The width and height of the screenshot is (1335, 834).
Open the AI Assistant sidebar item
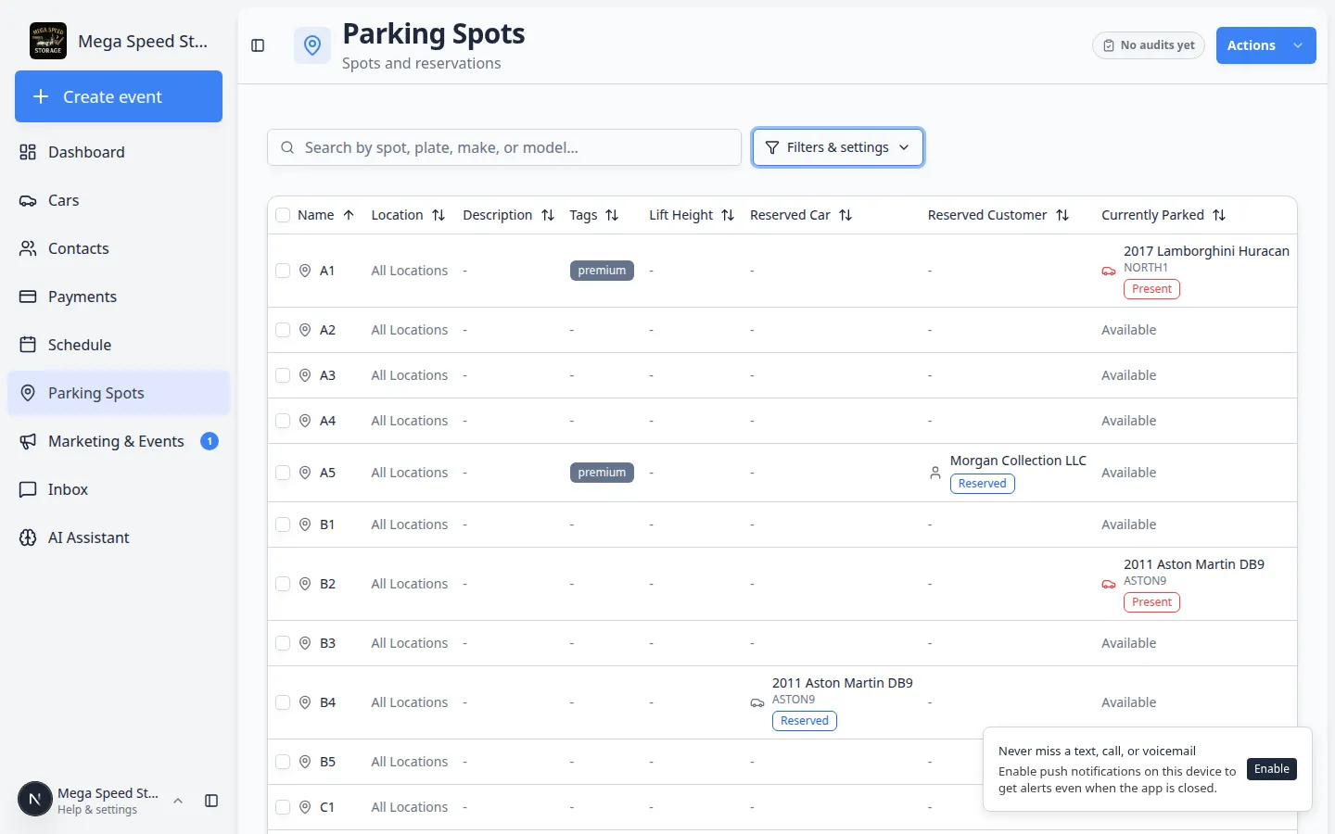[x=119, y=537]
